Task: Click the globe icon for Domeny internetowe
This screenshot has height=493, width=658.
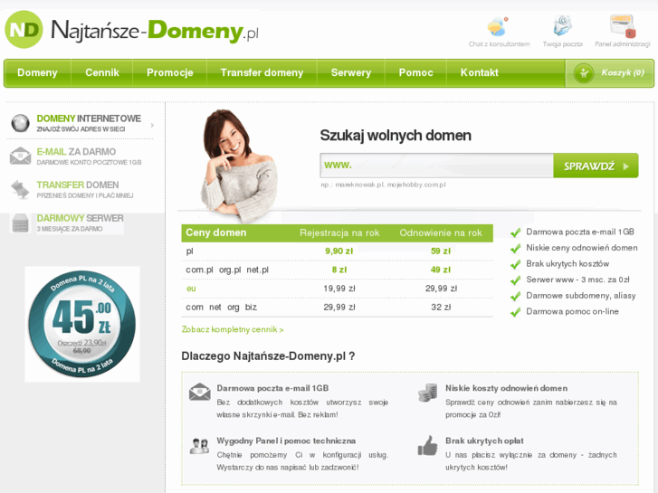Action: tap(20, 123)
